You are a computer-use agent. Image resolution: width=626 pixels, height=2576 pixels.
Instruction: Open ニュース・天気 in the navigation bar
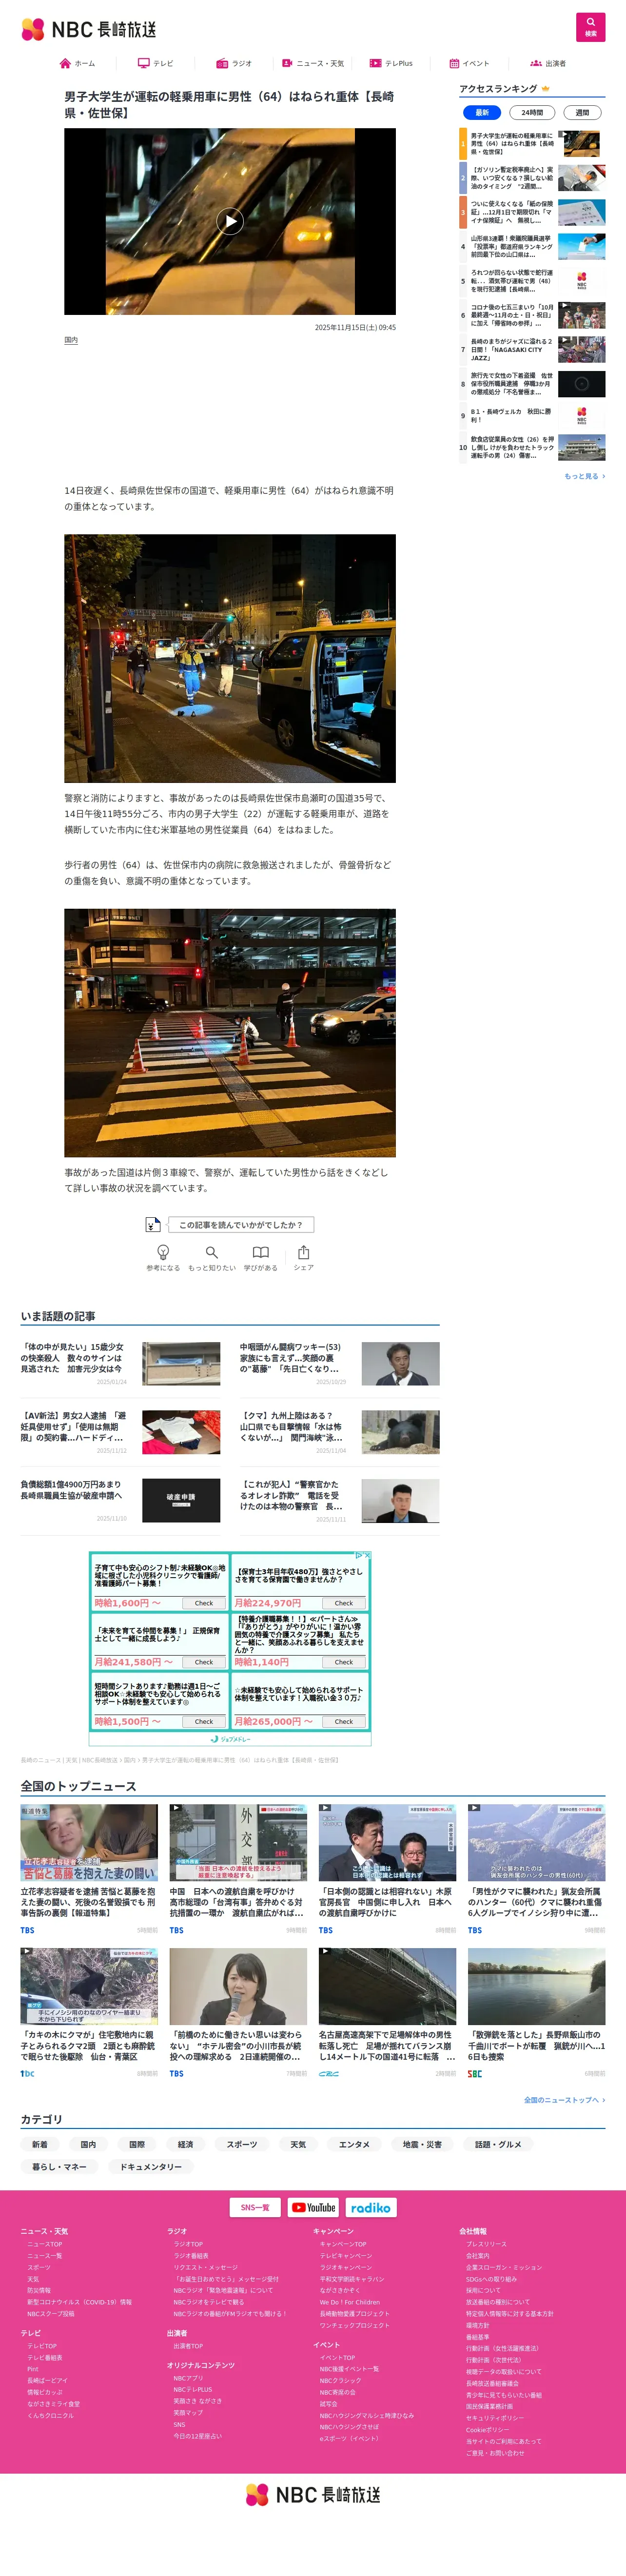pyautogui.click(x=312, y=63)
